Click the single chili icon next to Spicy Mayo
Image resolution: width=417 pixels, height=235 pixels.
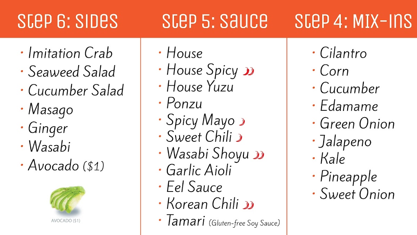click(242, 122)
